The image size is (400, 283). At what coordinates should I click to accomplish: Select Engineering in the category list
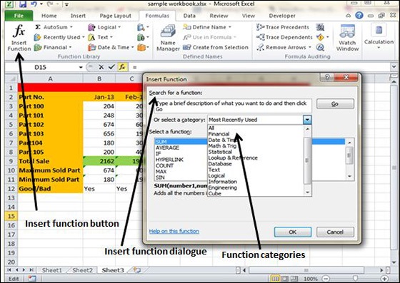click(222, 187)
